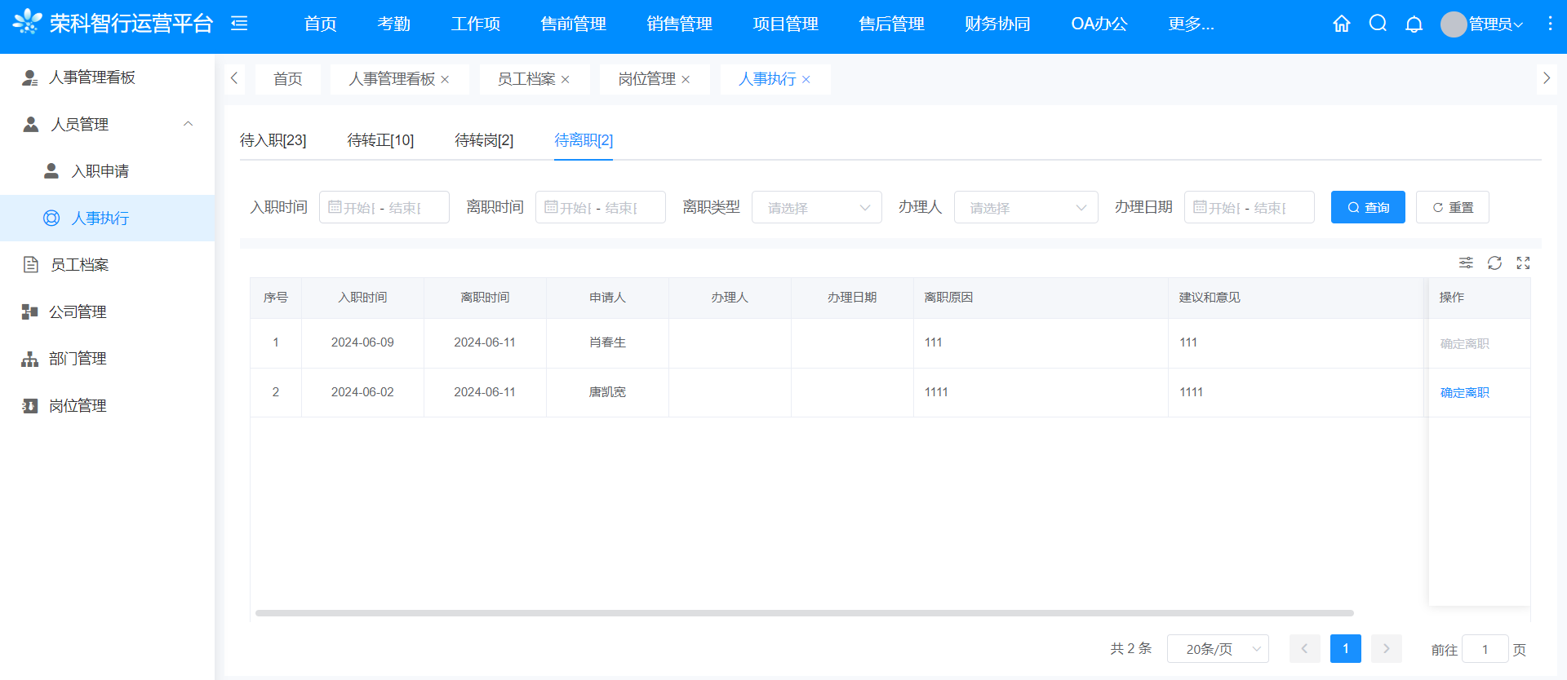Click the 入职时间 date range field
Screen dimensions: 1567x680
point(384,207)
